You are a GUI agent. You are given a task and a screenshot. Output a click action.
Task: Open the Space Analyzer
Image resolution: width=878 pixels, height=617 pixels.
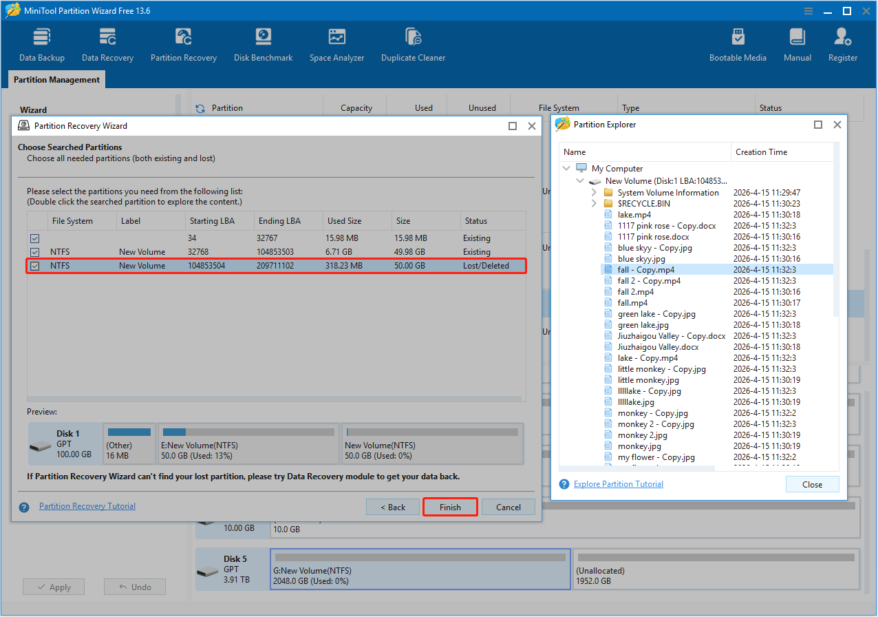[x=336, y=43]
